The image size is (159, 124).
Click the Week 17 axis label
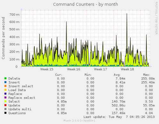pyautogui.click(x=100, y=69)
